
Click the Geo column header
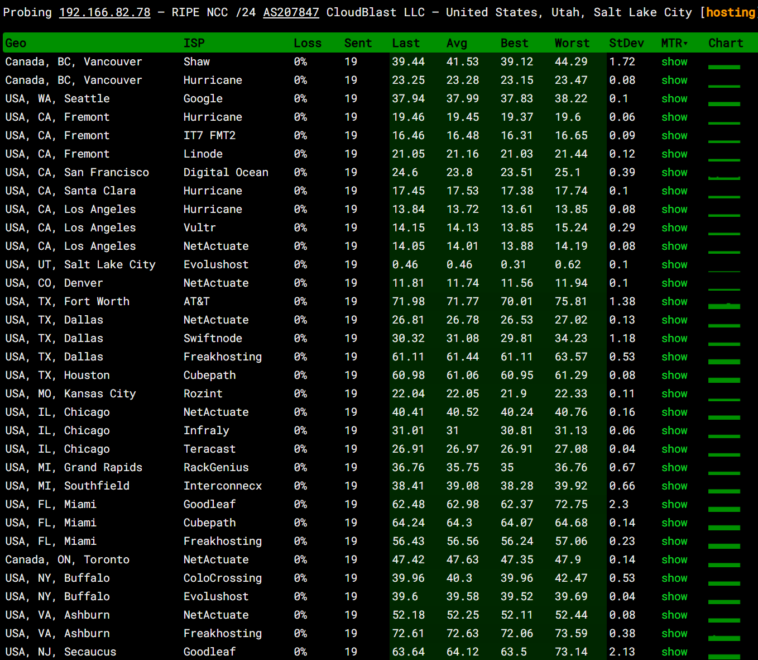[16, 43]
